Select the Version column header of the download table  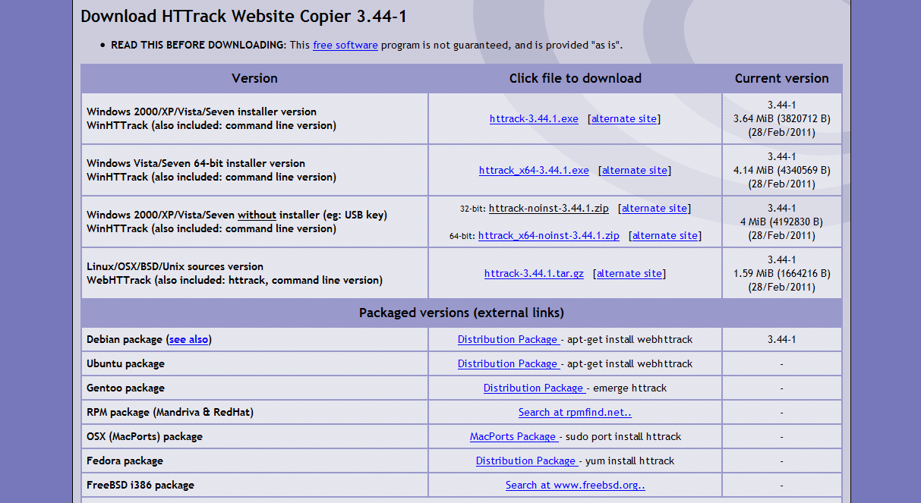click(x=254, y=78)
